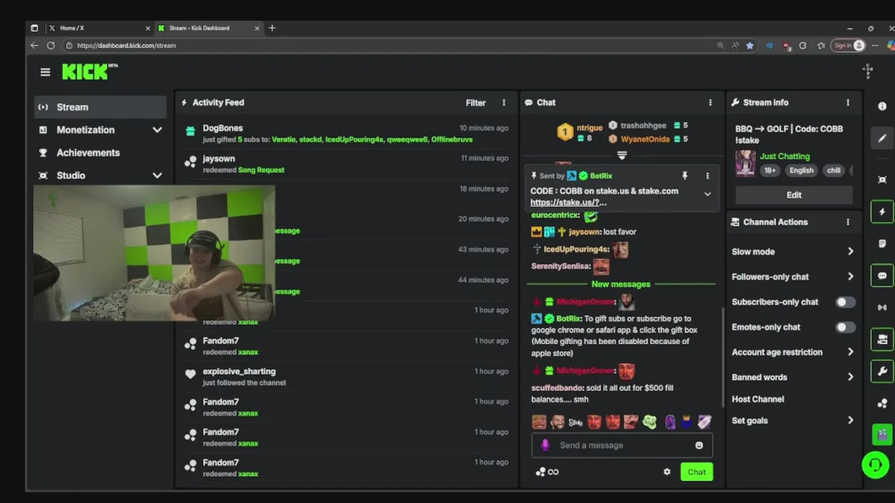Toggle the chat bubble sidebar icon
Image resolution: width=895 pixels, height=503 pixels.
click(x=882, y=276)
